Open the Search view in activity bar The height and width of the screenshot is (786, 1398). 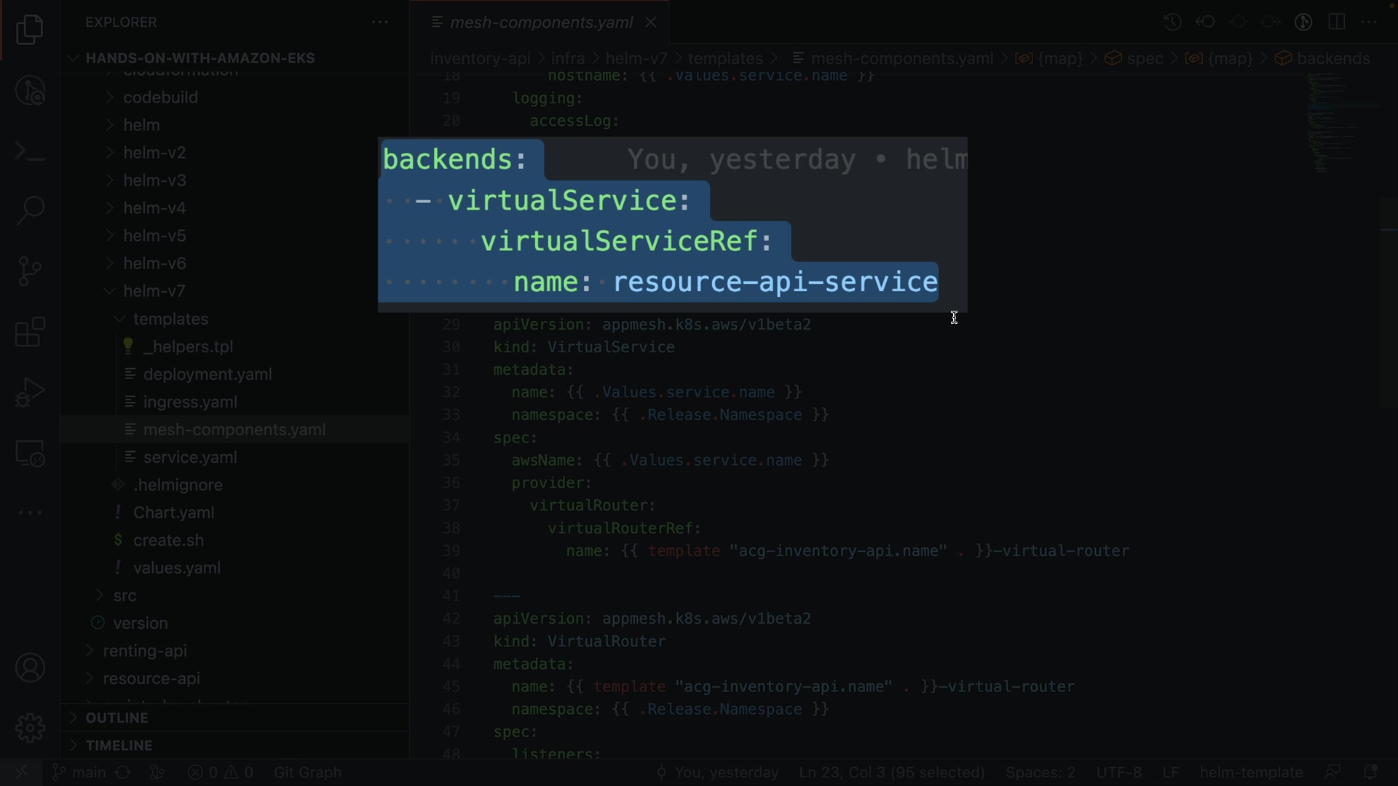coord(30,210)
